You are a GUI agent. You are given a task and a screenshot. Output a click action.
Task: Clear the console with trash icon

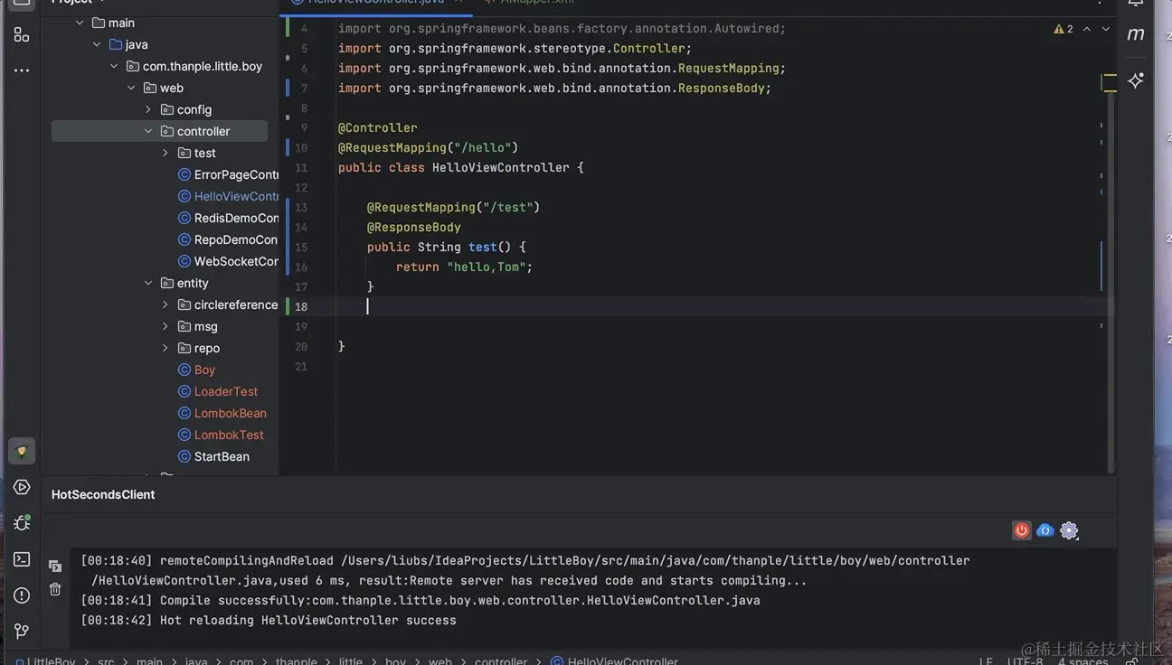(55, 589)
